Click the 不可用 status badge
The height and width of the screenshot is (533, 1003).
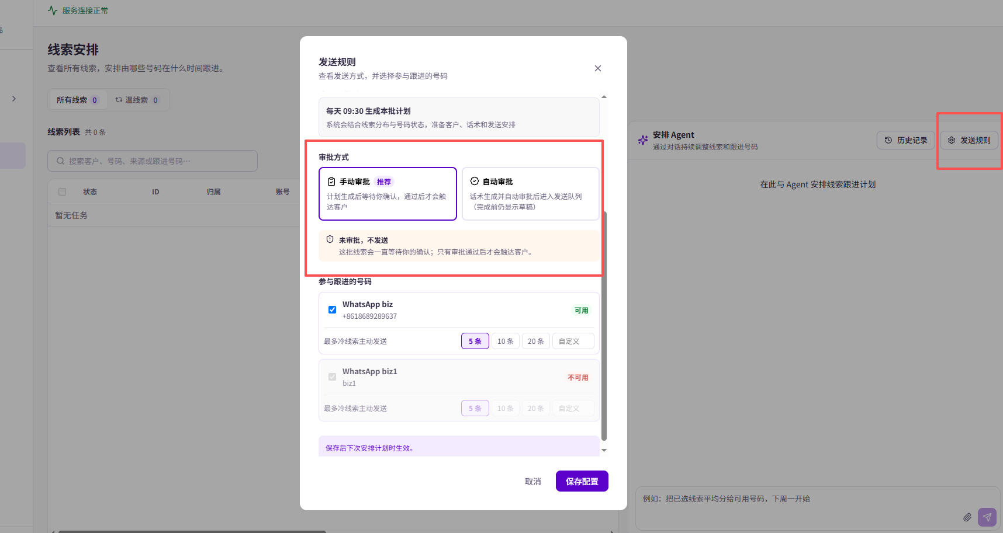point(577,378)
